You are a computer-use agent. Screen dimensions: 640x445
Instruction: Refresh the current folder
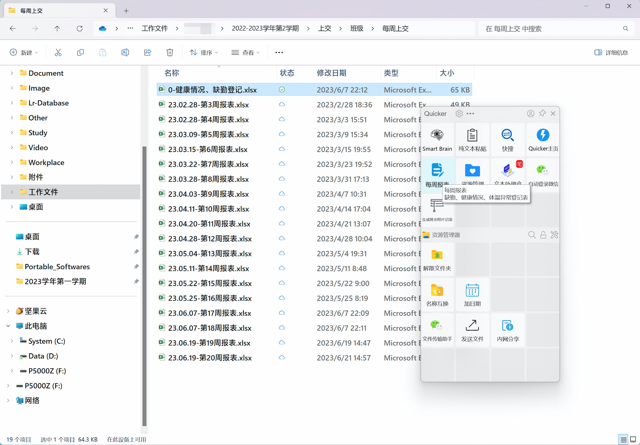pos(80,29)
